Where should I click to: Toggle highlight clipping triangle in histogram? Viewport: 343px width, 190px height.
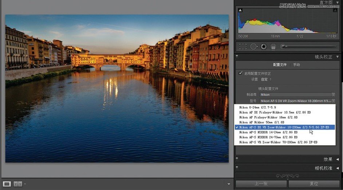point(335,10)
